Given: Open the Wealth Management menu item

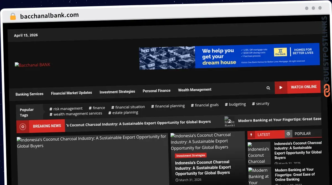Looking at the screenshot, I should click(x=195, y=90).
